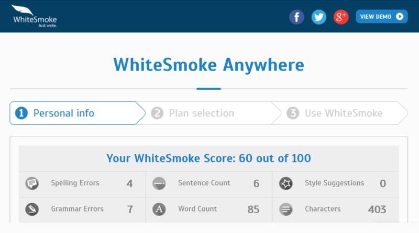Select the Personal info step tab
Image resolution: width=419 pixels, height=233 pixels.
click(78, 113)
